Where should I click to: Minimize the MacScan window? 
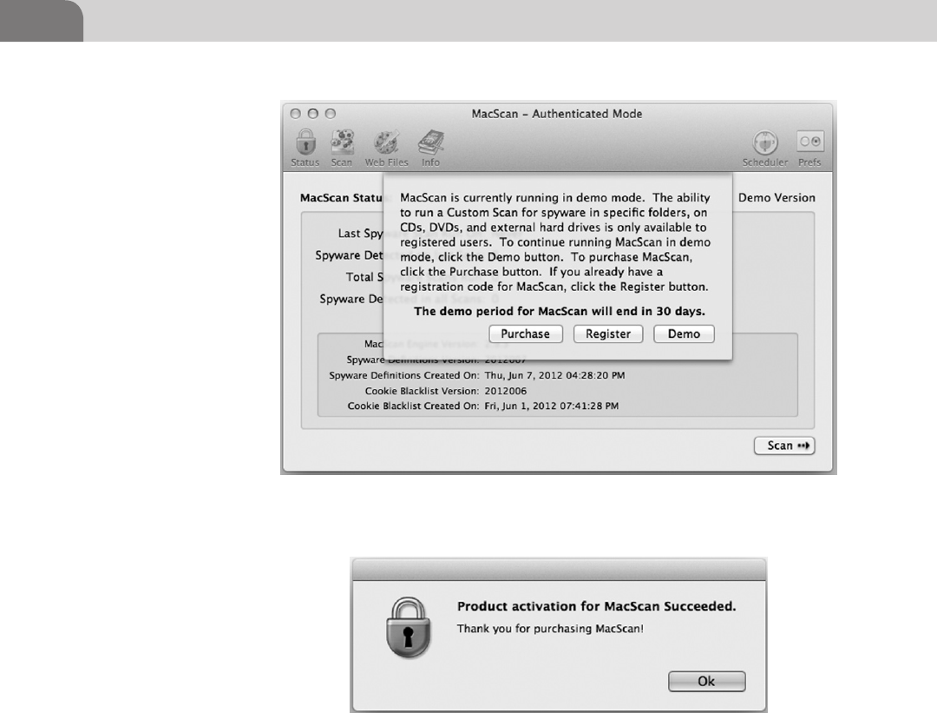tap(312, 114)
